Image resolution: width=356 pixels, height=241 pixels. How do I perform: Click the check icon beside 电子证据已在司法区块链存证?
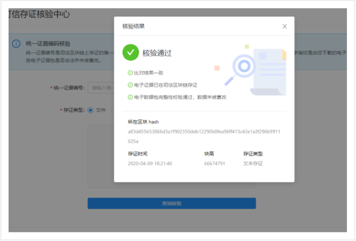[130, 85]
